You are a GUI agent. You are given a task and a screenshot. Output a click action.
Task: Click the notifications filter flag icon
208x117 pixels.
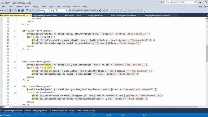pyautogui.click(x=157, y=2)
